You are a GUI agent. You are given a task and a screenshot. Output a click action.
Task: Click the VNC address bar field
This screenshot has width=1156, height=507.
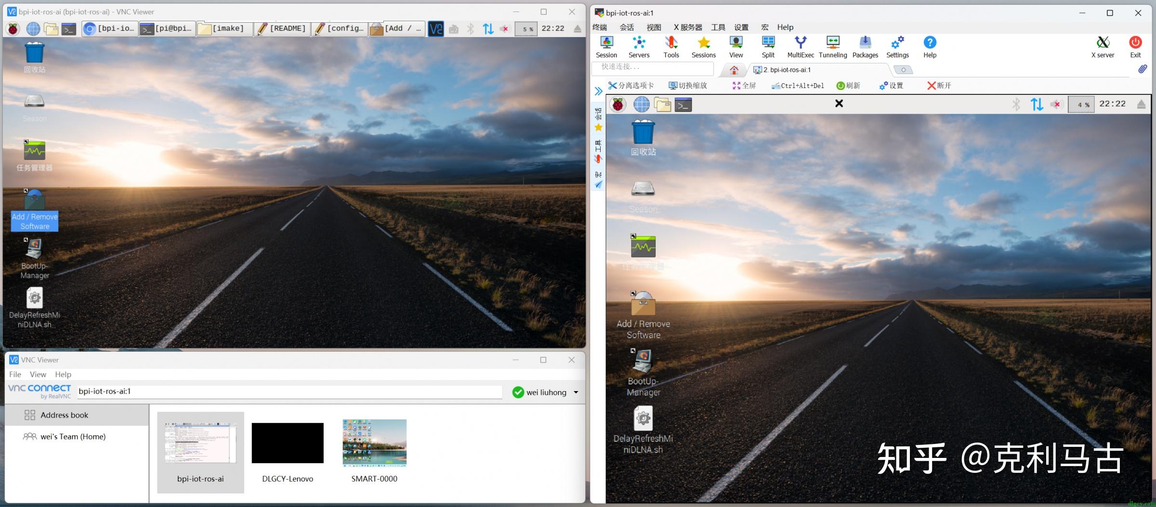point(289,392)
